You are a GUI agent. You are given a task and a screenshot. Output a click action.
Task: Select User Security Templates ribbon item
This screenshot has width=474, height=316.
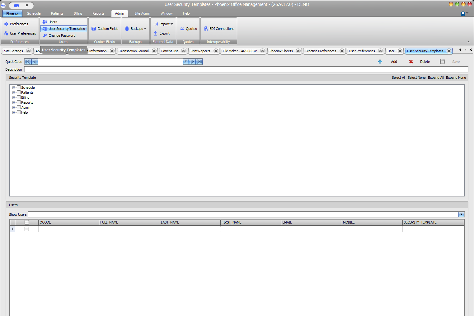coord(63,29)
